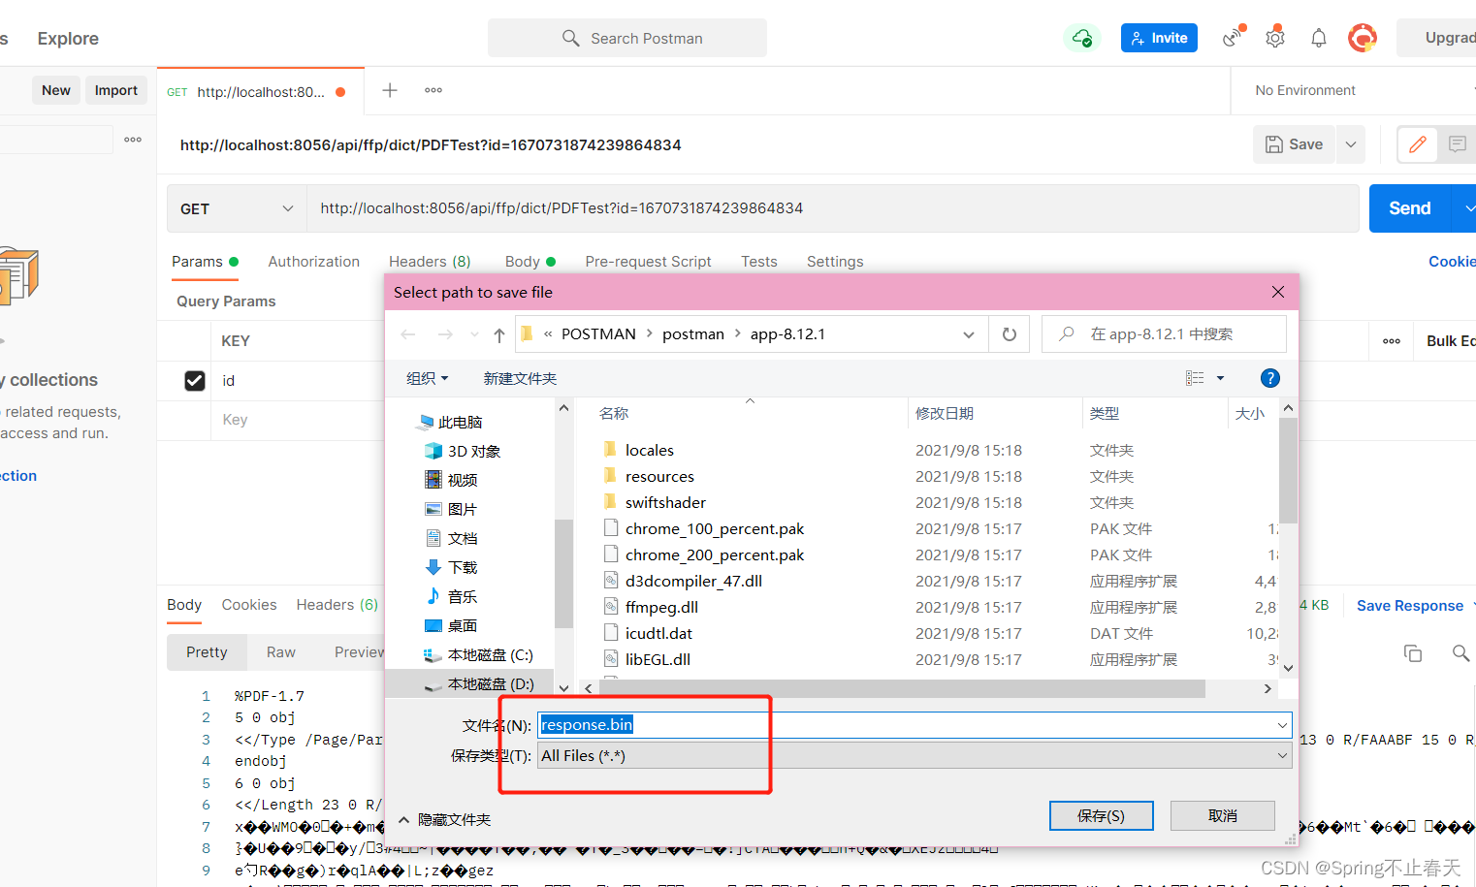Screen dimensions: 1476x887
Task: Open the GET method dropdown
Action: pos(237,208)
